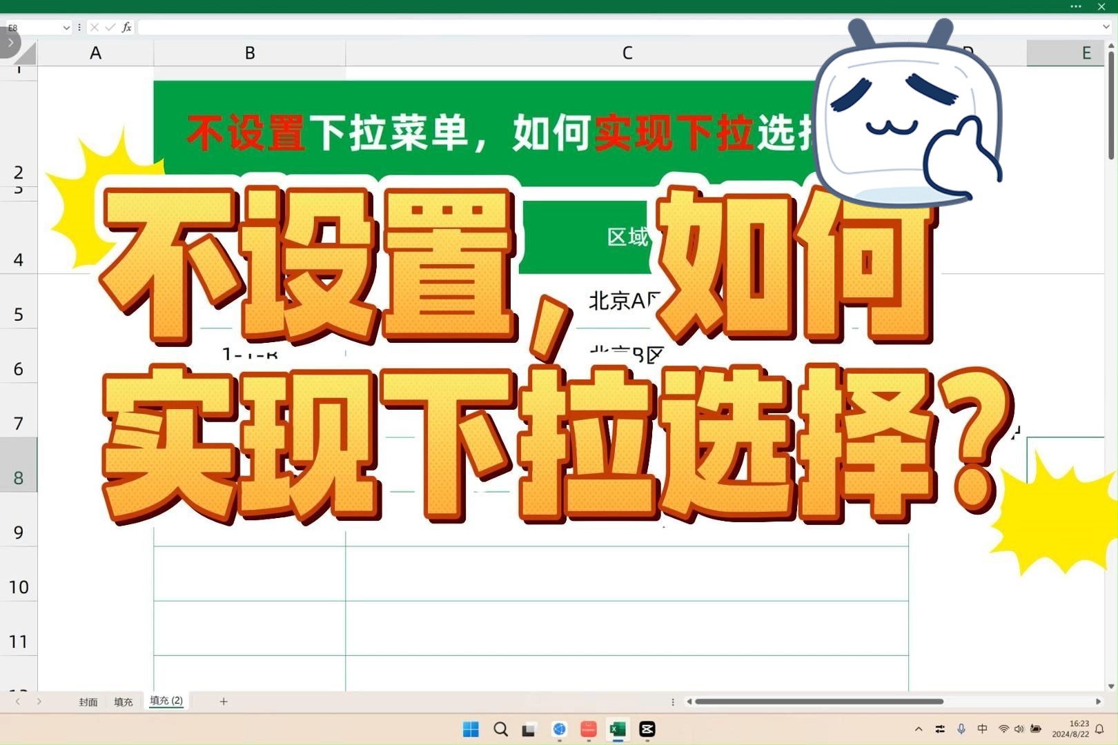
Task: Switch to the 封面 sheet tab
Action: tap(88, 702)
